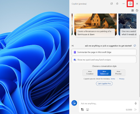Click the Choose a conversation style label
Image resolution: width=140 pixels, height=114 pixels.
(x=104, y=66)
